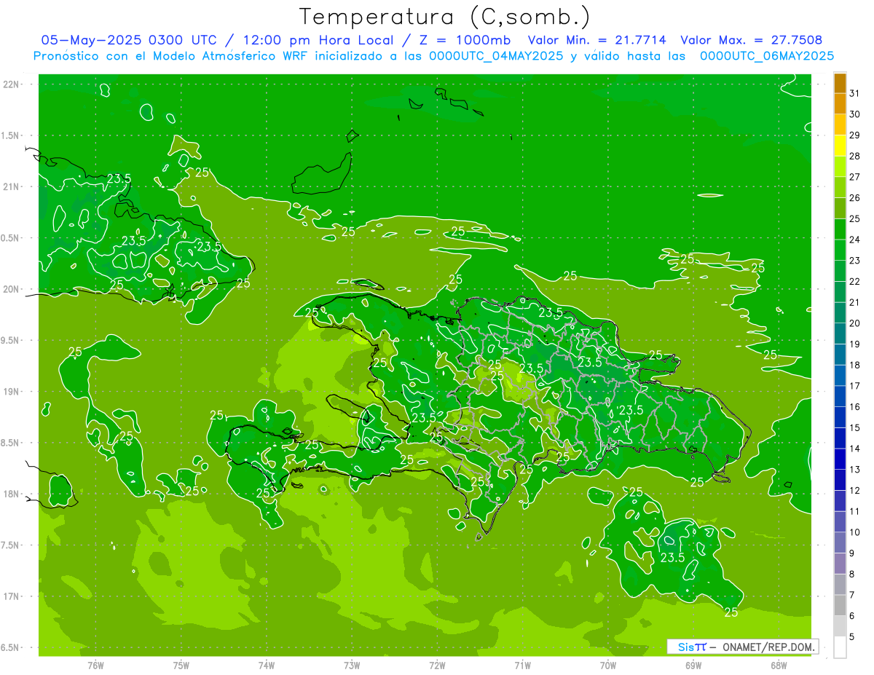Click the legend value label 20
Screen dimensions: 874x675
click(854, 323)
